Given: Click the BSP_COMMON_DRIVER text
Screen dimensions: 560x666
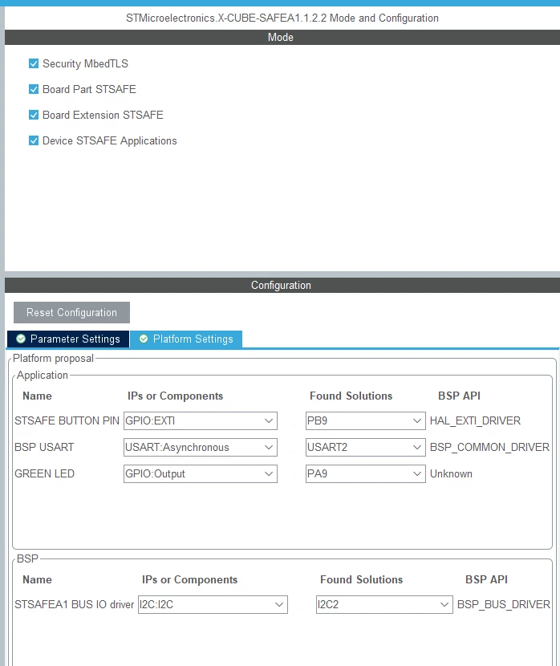Looking at the screenshot, I should 489,447.
